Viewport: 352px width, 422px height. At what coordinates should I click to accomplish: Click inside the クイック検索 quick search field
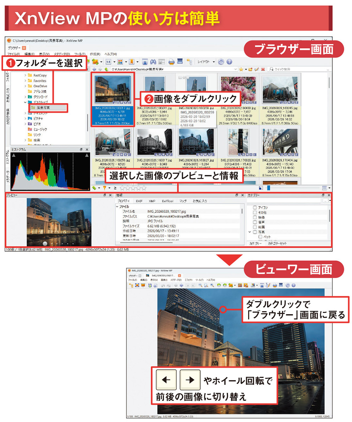(x=300, y=69)
